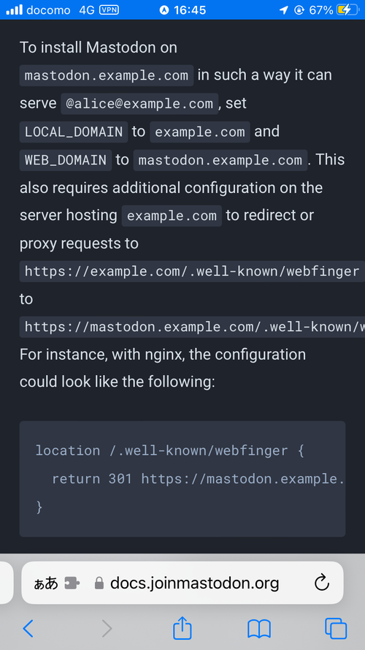The width and height of the screenshot is (365, 650).
Task: Tap the extensions puzzle piece icon
Action: coord(72,583)
